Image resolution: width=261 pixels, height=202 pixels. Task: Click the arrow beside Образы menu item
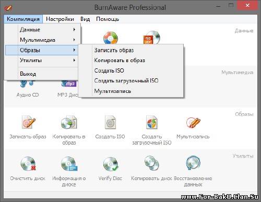pyautogui.click(x=74, y=50)
